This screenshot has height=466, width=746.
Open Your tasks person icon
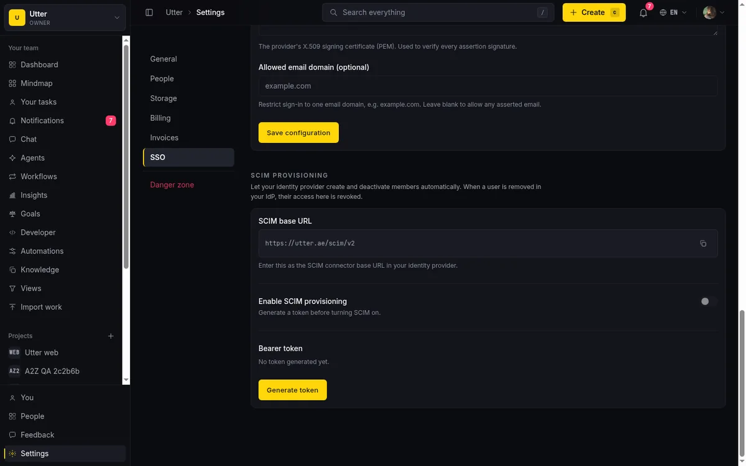(x=12, y=102)
